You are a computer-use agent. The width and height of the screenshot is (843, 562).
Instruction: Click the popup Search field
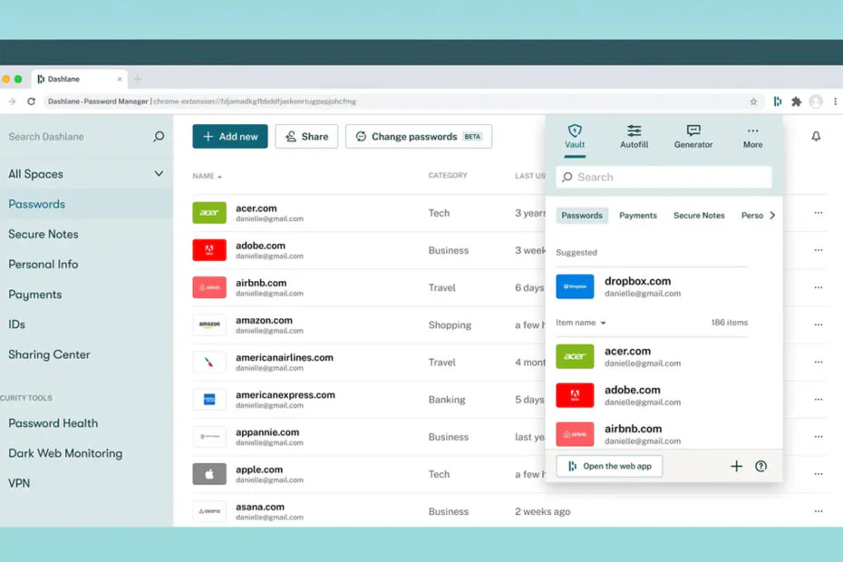[x=664, y=177]
